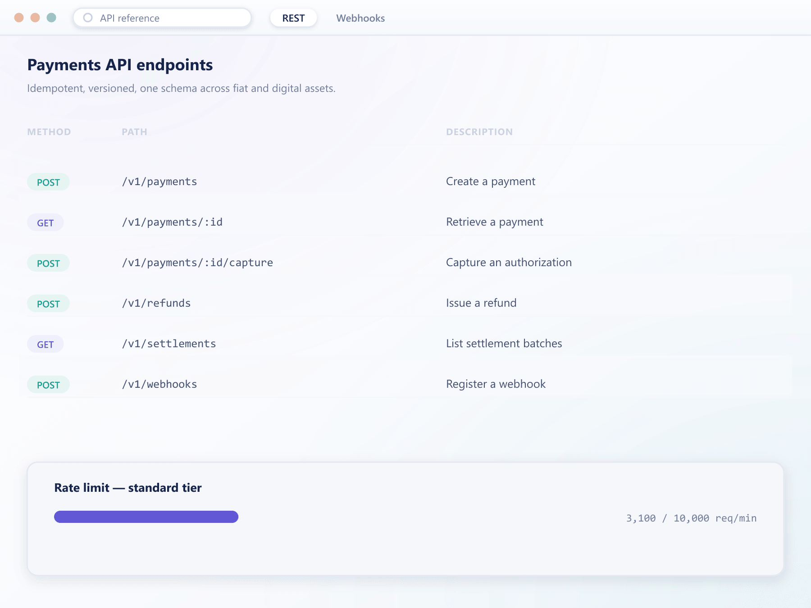
Task: Click POST badge for capture endpoint
Action: tap(48, 263)
